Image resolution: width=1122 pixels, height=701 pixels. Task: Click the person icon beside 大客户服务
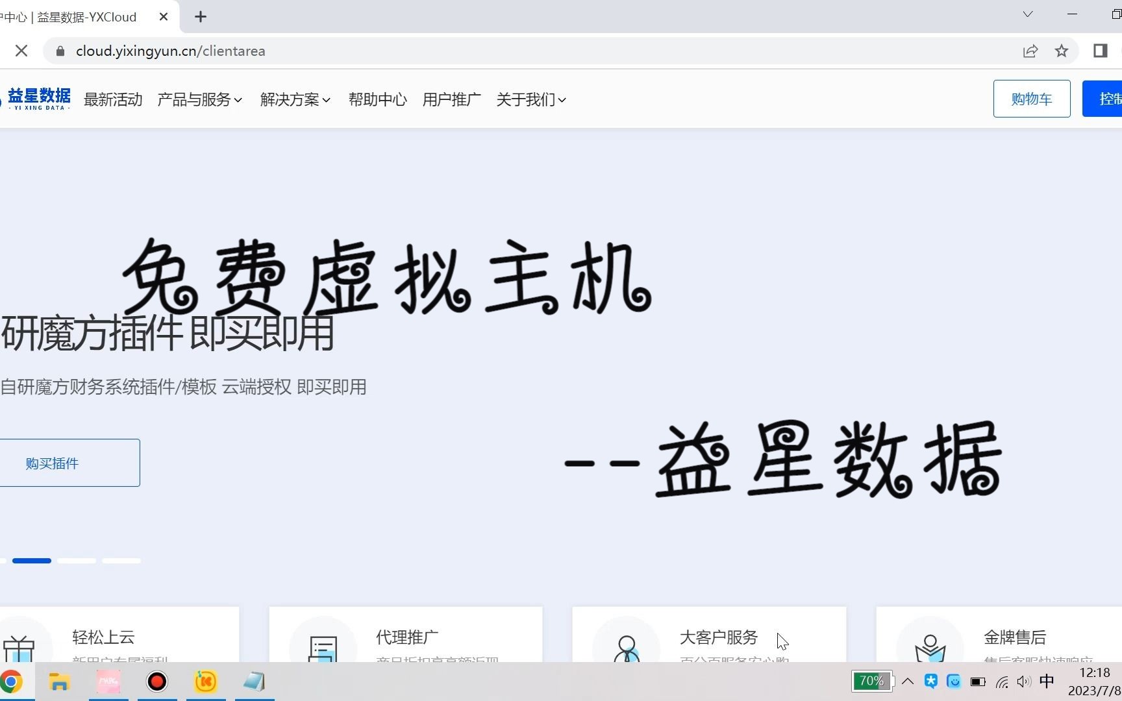[627, 648]
